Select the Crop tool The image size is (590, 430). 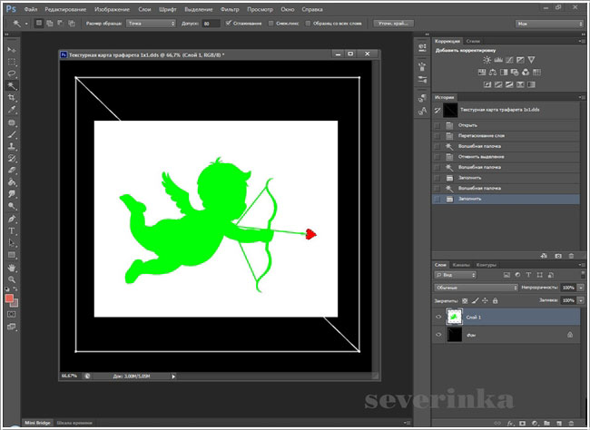tap(12, 97)
